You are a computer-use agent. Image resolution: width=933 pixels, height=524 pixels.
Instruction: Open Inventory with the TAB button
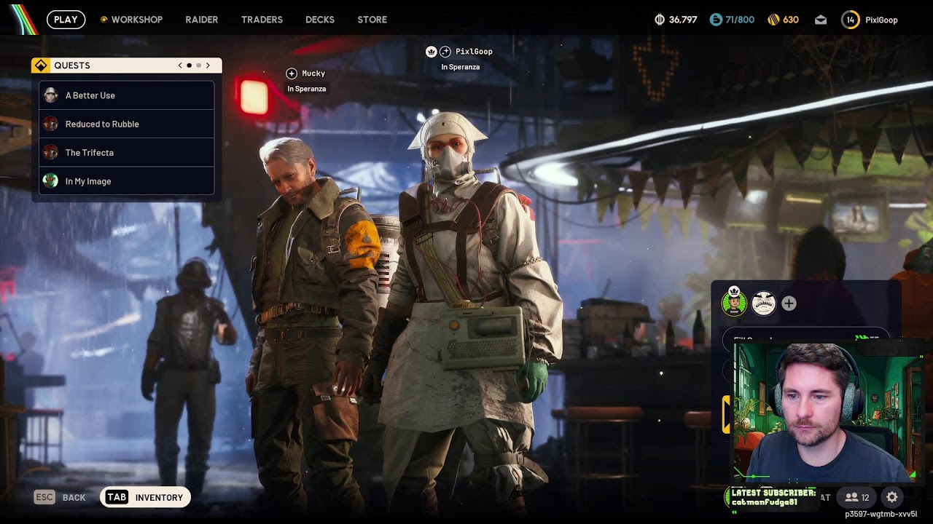(x=146, y=498)
